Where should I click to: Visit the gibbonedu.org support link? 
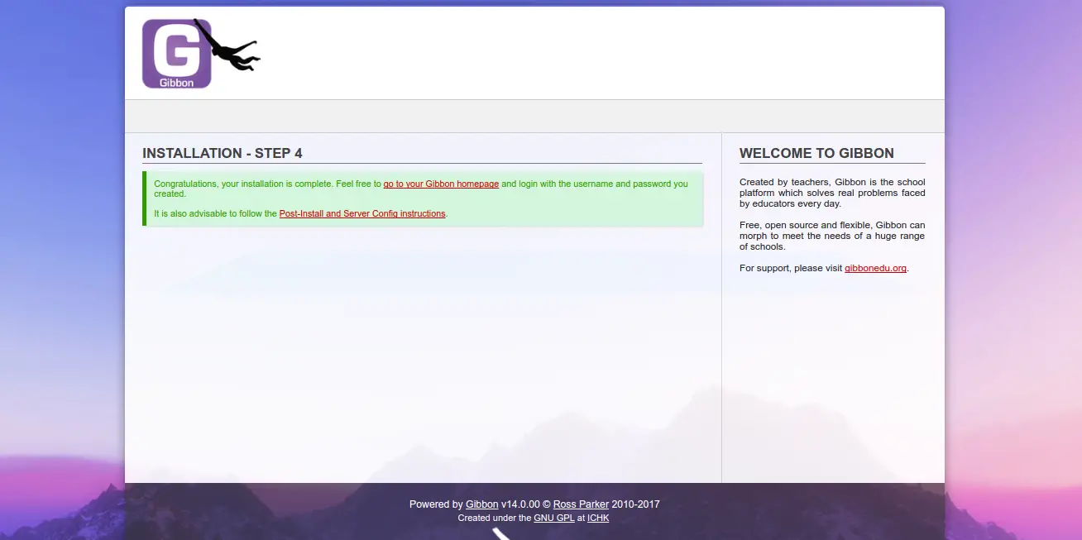[875, 268]
